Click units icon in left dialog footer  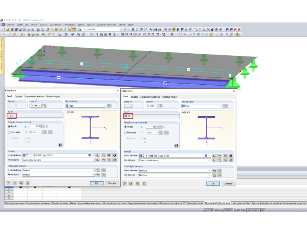21,183
